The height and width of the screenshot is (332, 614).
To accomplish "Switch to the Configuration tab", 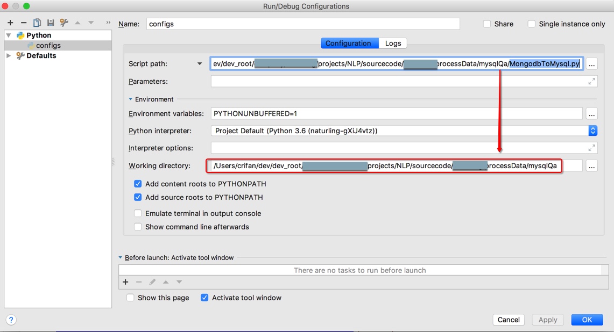I will (x=350, y=43).
